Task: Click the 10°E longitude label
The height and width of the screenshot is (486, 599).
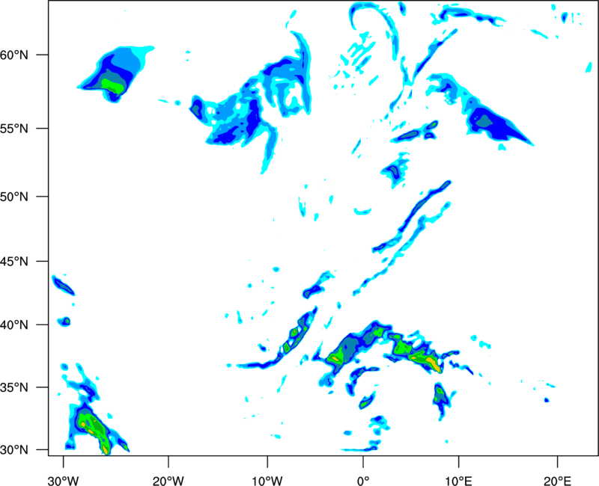Action: [458, 481]
